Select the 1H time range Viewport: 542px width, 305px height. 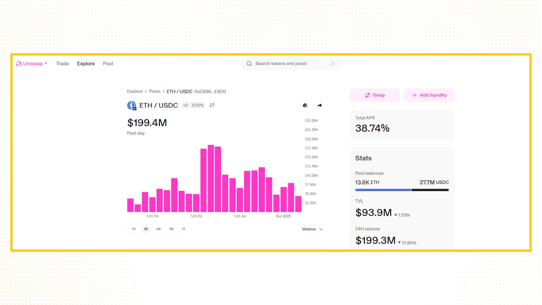click(x=134, y=229)
